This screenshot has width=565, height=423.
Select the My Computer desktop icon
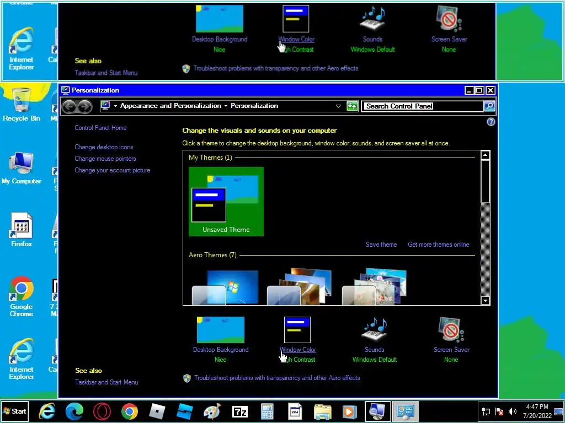(x=22, y=168)
